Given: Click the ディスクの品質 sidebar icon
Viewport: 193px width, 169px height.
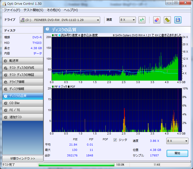Looking at the screenshot, I should coord(6,96).
